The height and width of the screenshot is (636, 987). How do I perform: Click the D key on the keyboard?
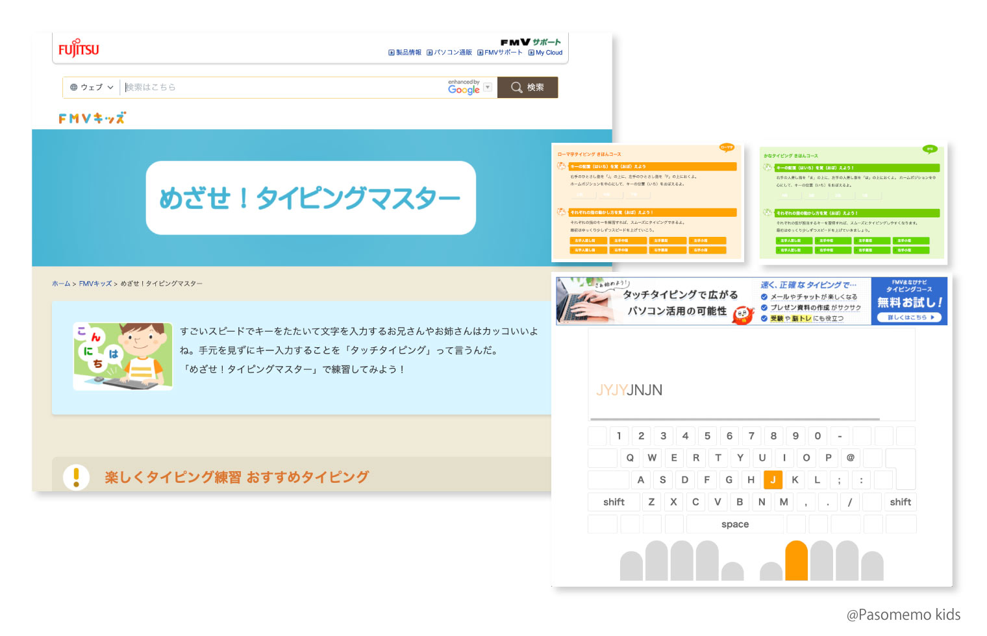coord(685,480)
